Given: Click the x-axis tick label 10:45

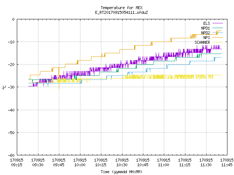Looking at the screenshot, I should coord(143,165).
